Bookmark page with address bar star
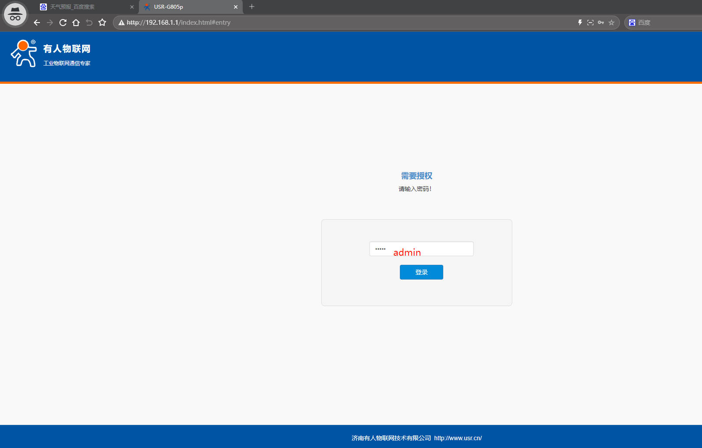This screenshot has width=702, height=448. tap(612, 23)
